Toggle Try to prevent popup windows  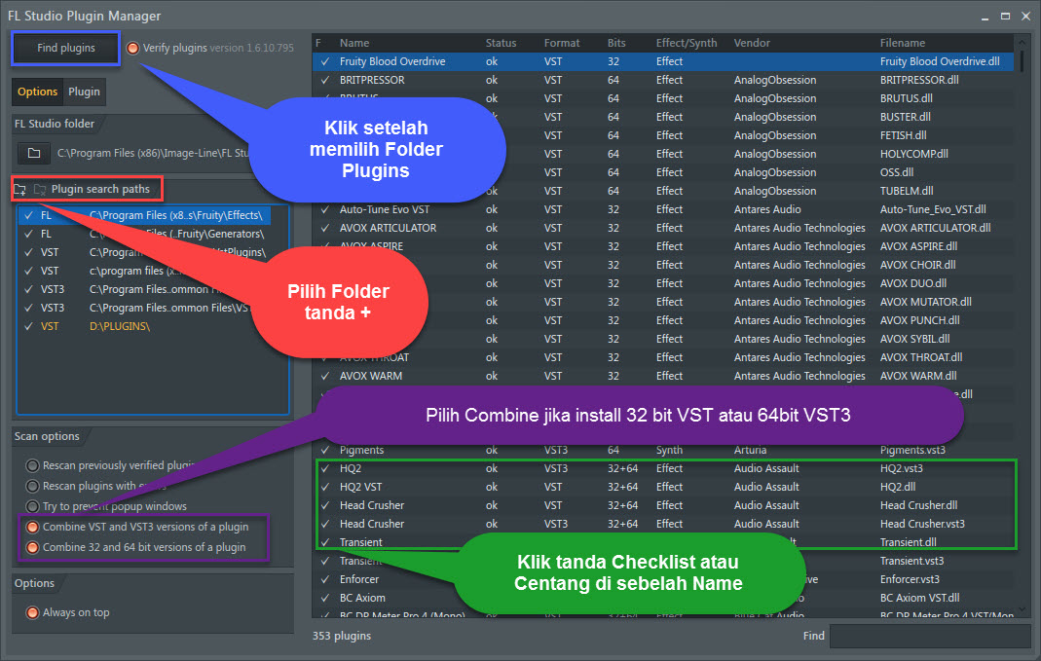(32, 506)
